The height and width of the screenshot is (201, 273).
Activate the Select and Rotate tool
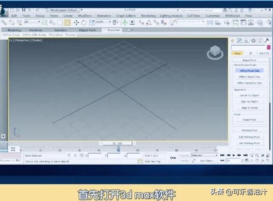[x=84, y=23]
